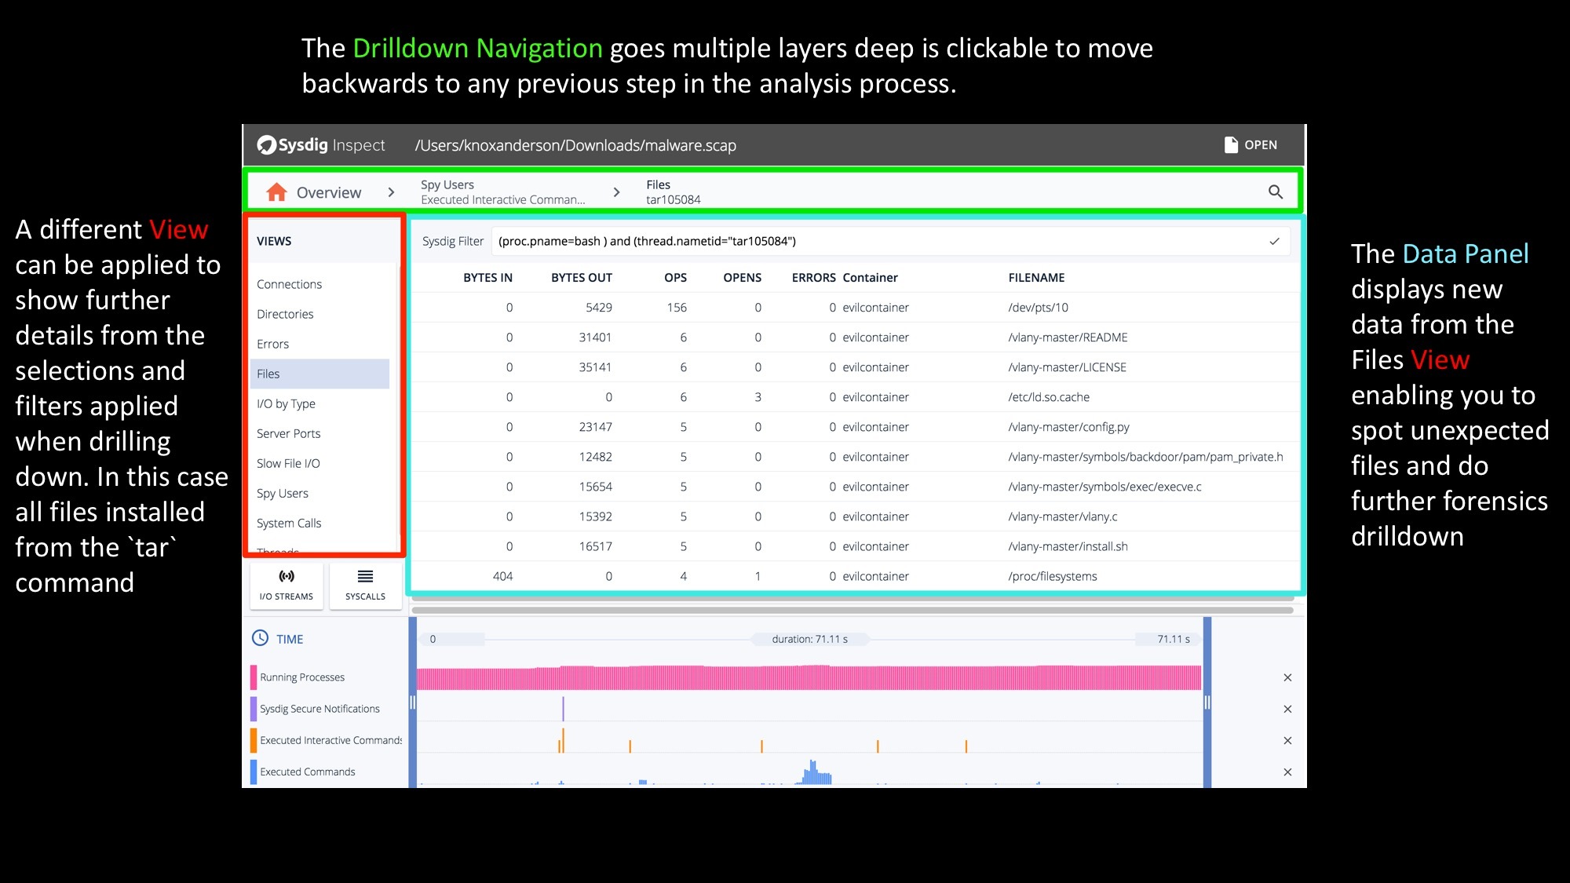
Task: Click chevron after Spy Users breadcrumb
Action: point(616,192)
